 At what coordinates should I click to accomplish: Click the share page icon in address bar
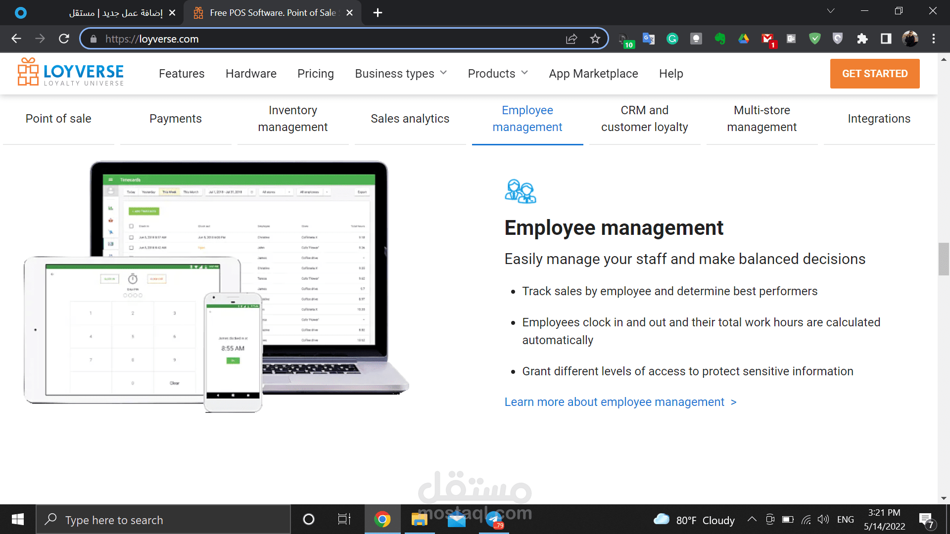tap(571, 39)
